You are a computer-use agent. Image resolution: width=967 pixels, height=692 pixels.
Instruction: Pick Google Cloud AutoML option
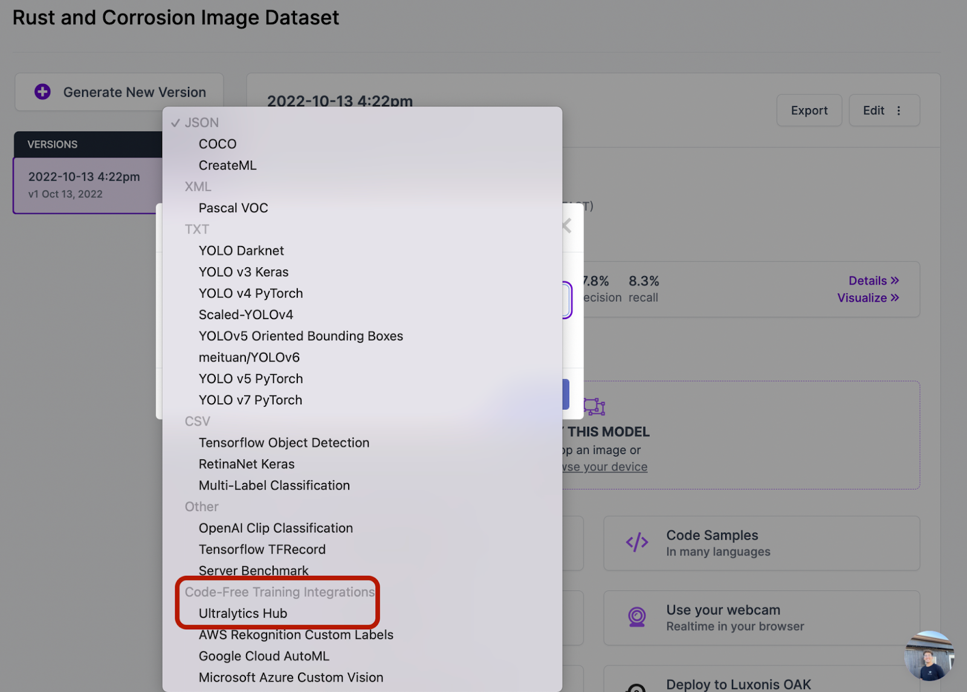click(x=264, y=656)
